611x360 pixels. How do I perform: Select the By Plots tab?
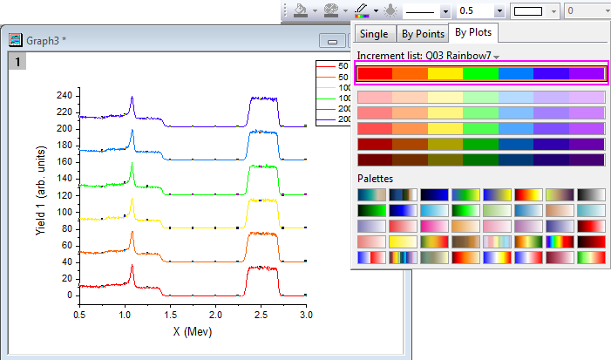pos(473,32)
